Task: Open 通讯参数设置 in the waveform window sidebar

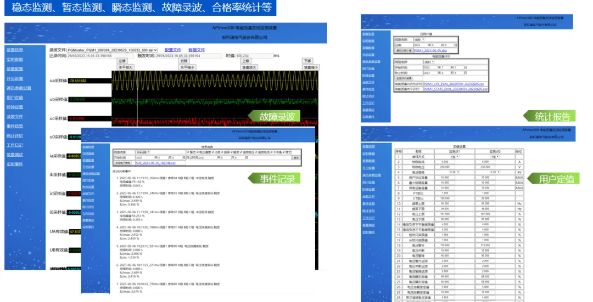Action: pos(19,88)
